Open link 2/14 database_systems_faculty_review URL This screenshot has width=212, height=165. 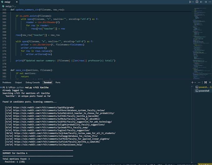tap(59, 110)
